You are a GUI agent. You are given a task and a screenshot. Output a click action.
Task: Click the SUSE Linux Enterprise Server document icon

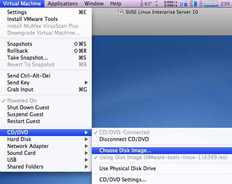click(121, 12)
